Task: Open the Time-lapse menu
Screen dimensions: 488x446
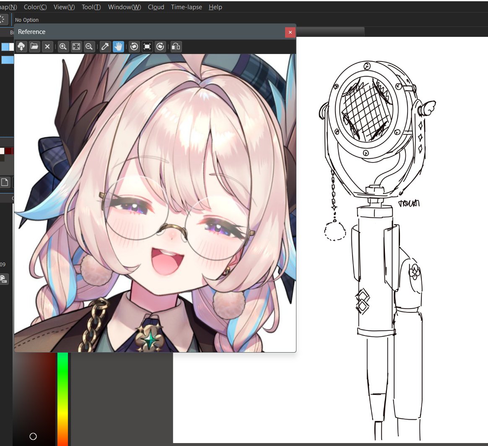Action: coord(187,7)
